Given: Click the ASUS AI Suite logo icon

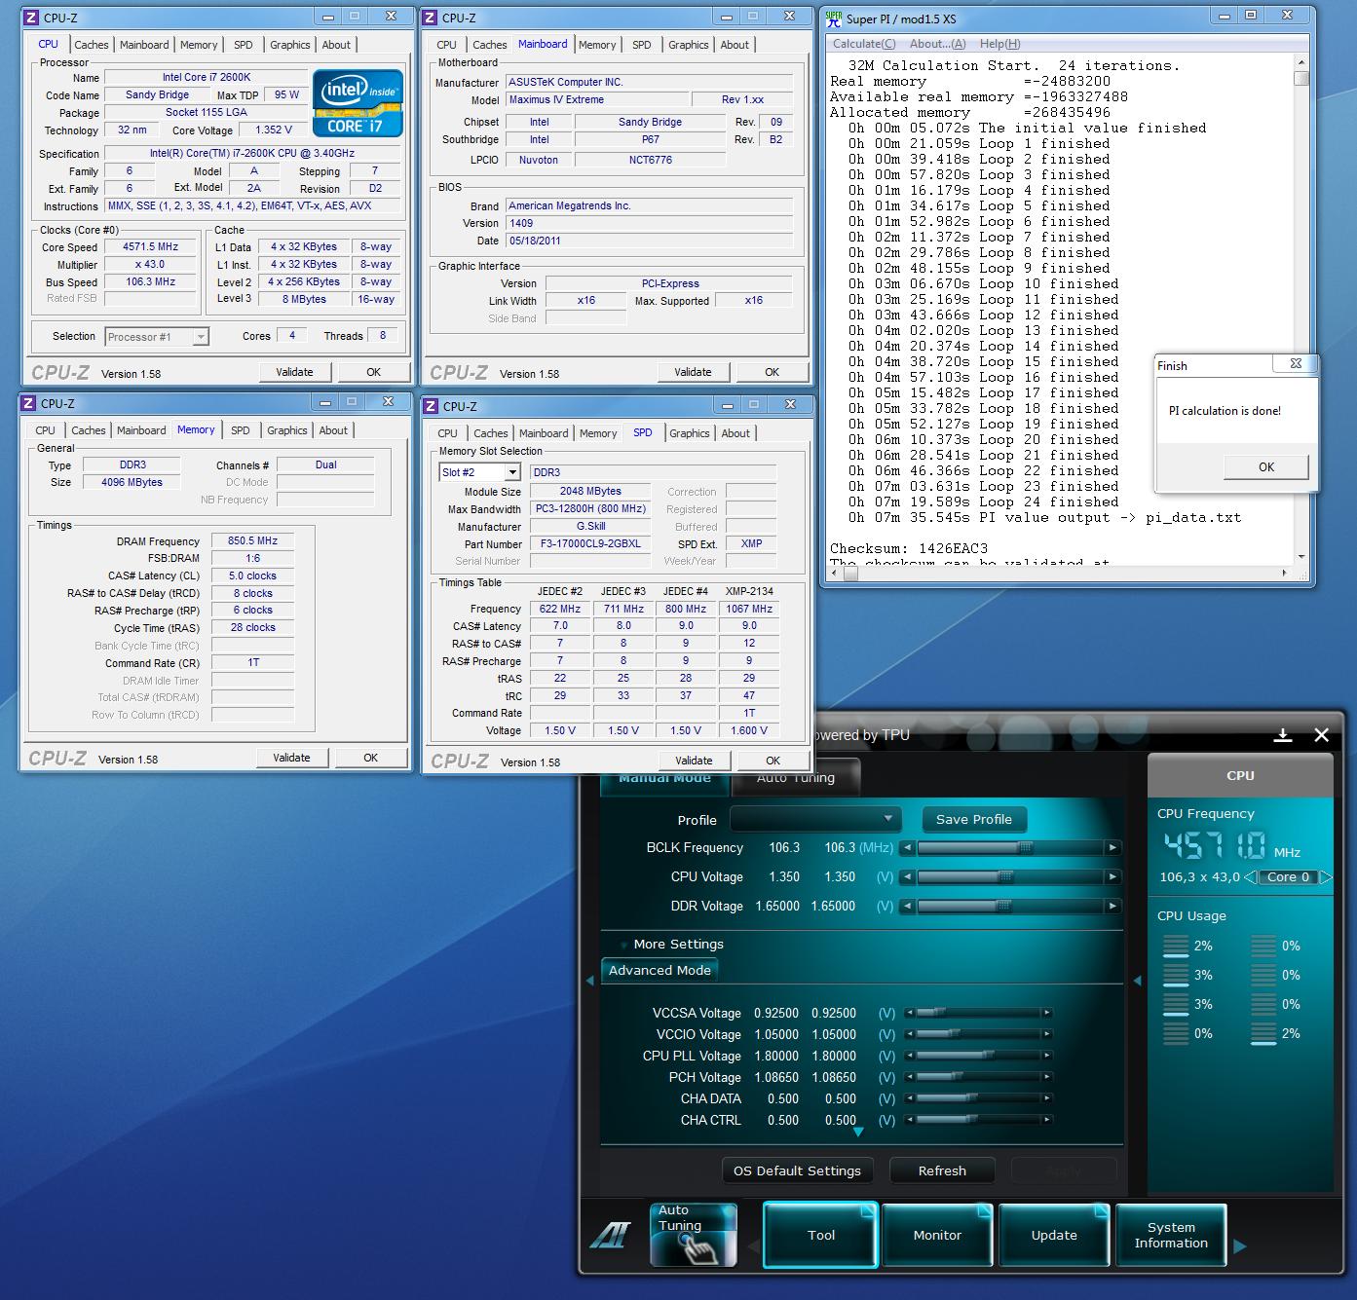Looking at the screenshot, I should [x=610, y=1235].
